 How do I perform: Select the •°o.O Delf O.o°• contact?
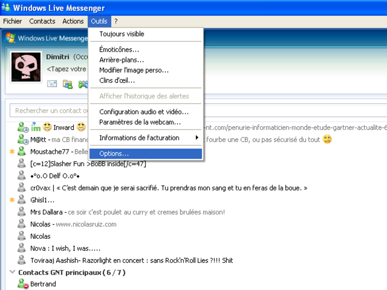[x=55, y=176]
